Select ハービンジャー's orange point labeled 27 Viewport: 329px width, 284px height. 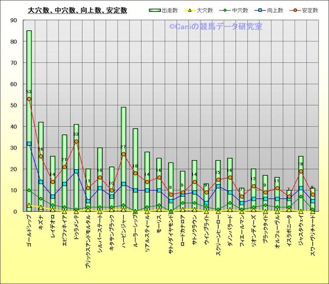click(x=124, y=154)
